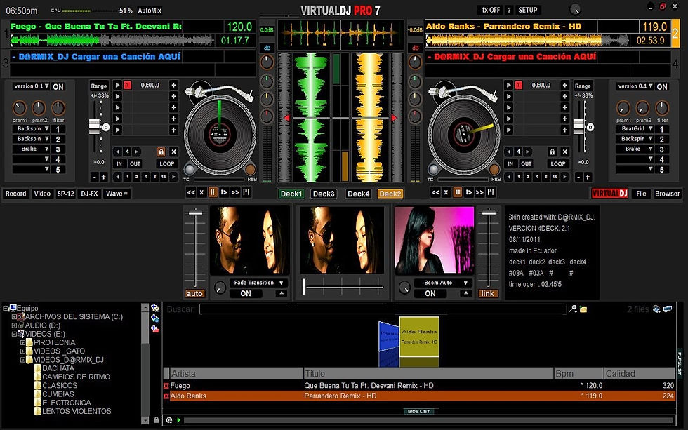Add deck 2 first cue point with plus button
This screenshot has width=688, height=430.
click(565, 85)
